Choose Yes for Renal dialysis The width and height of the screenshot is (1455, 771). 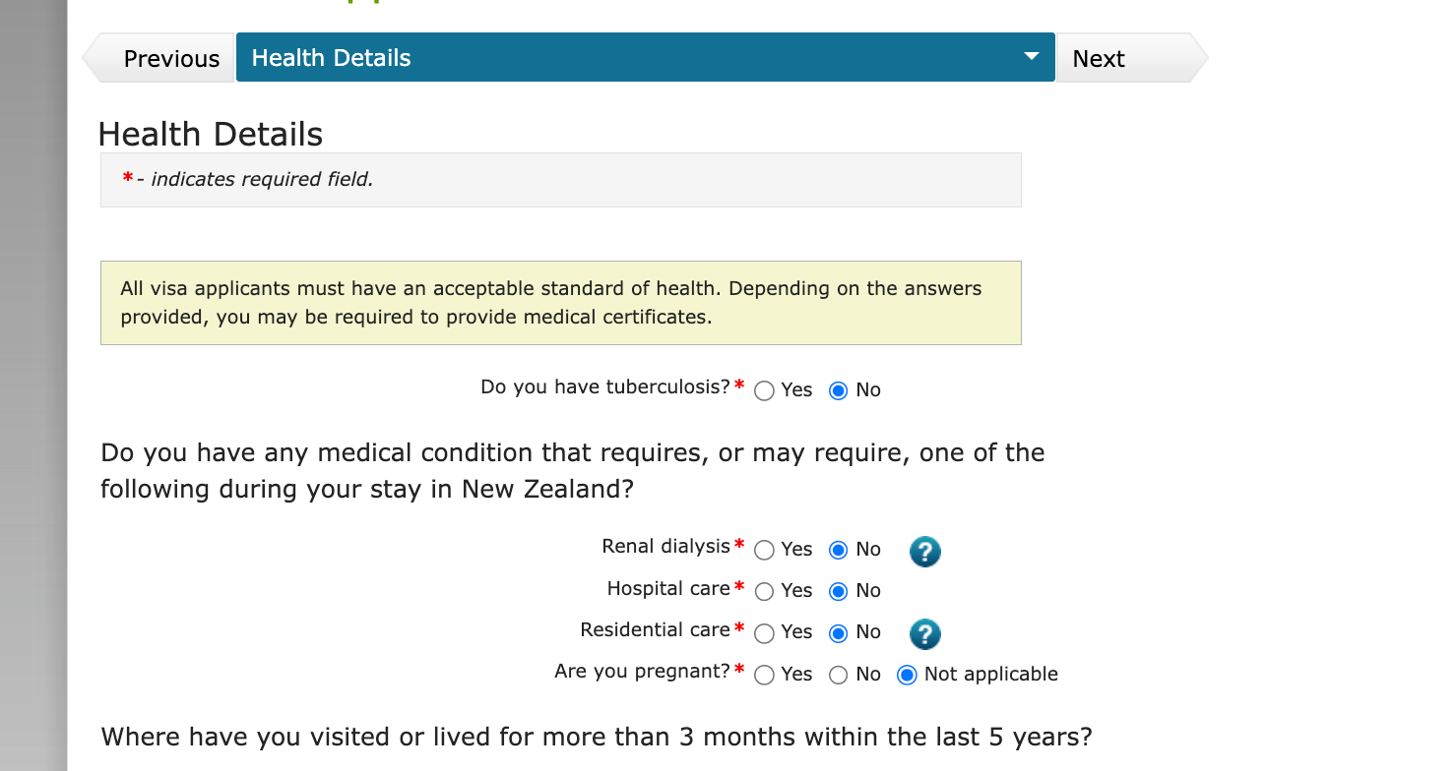764,551
